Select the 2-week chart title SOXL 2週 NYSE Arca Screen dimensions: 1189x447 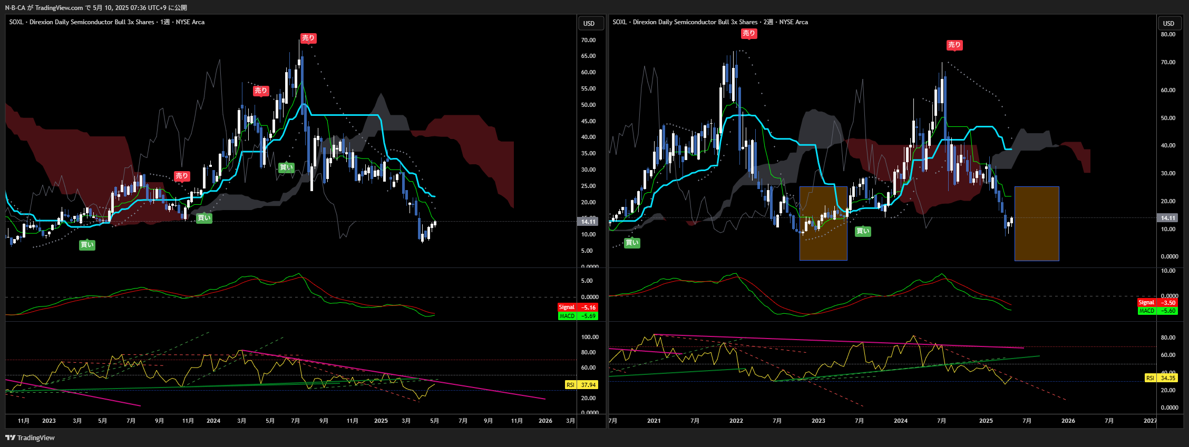point(710,22)
